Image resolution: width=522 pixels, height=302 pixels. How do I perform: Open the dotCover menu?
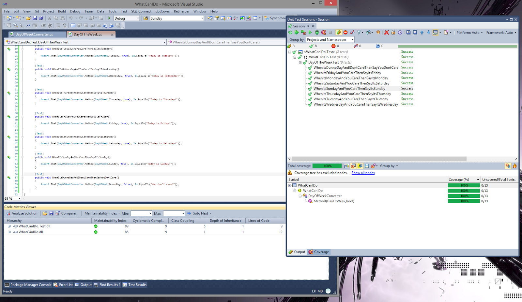[162, 11]
